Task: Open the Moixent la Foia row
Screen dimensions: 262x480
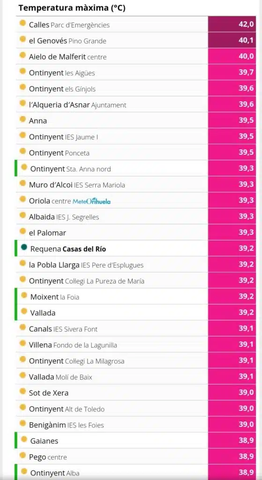Action: (x=135, y=296)
